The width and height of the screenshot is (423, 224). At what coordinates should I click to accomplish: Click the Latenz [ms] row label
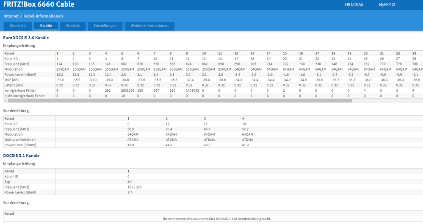pyautogui.click(x=14, y=85)
